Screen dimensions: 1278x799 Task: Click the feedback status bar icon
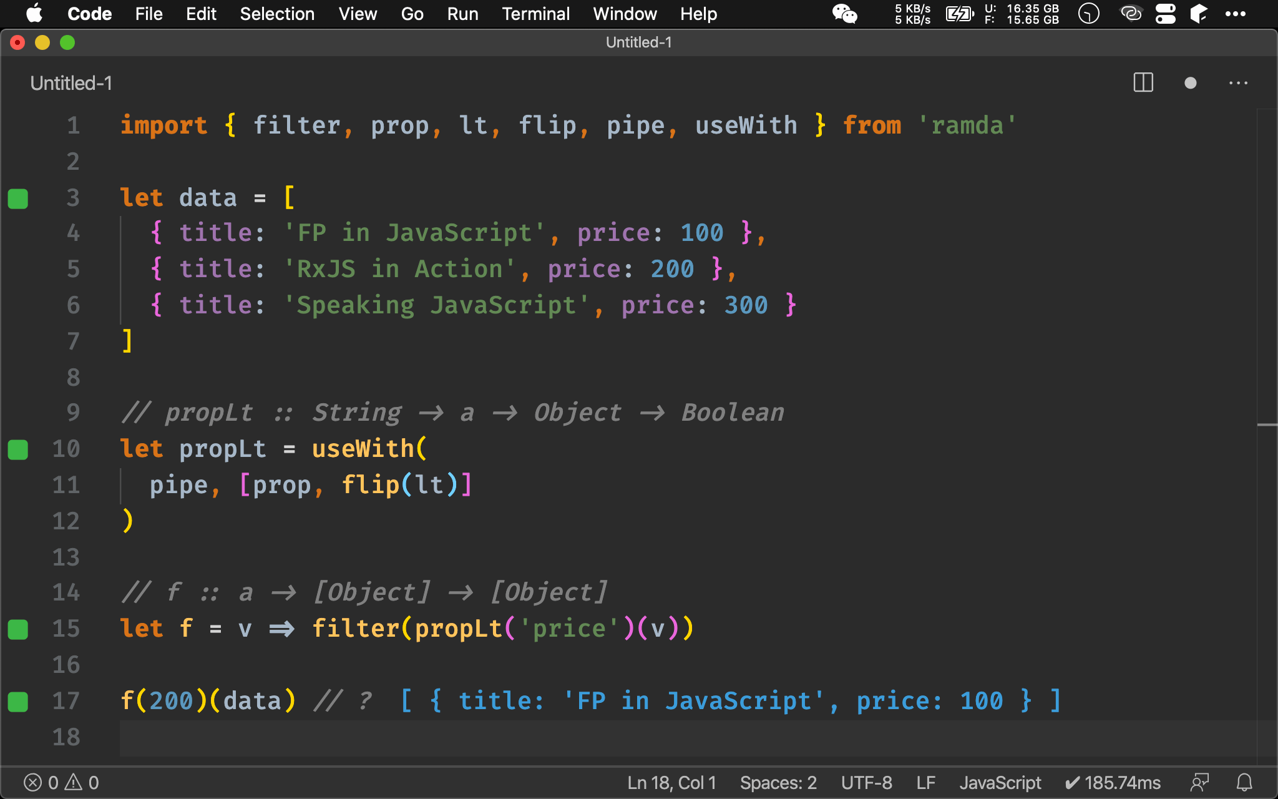tap(1199, 783)
